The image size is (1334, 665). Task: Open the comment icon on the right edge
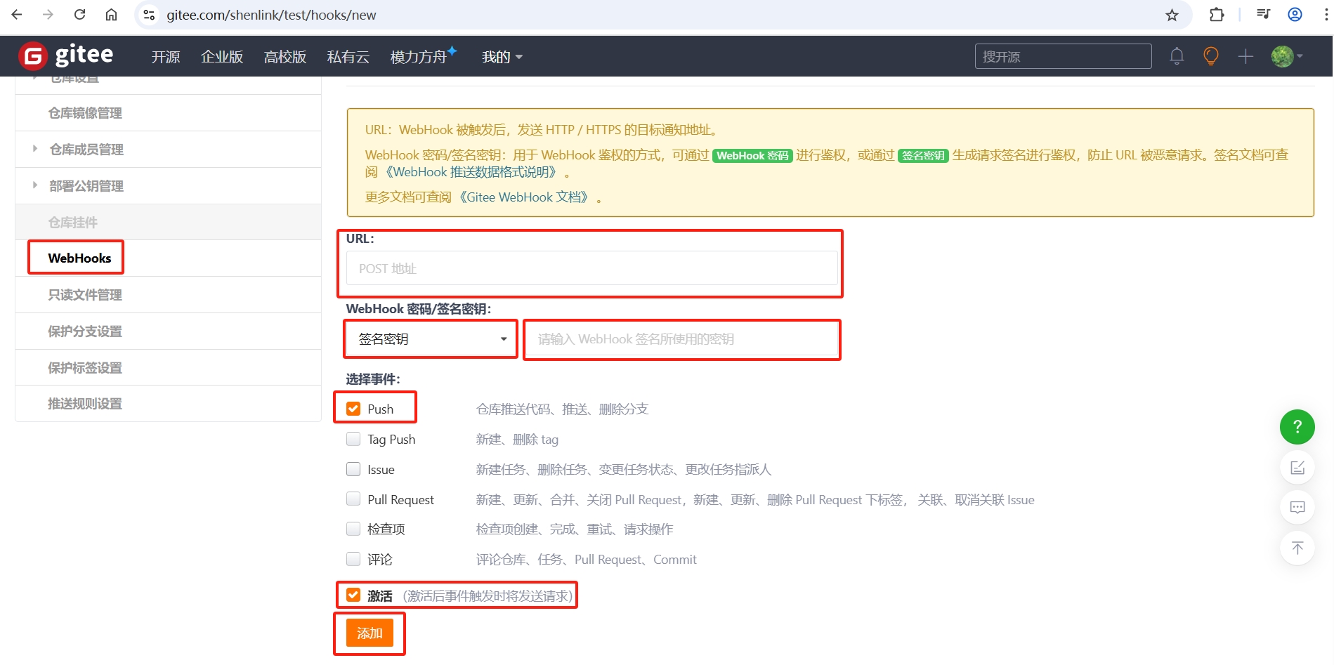pyautogui.click(x=1297, y=507)
